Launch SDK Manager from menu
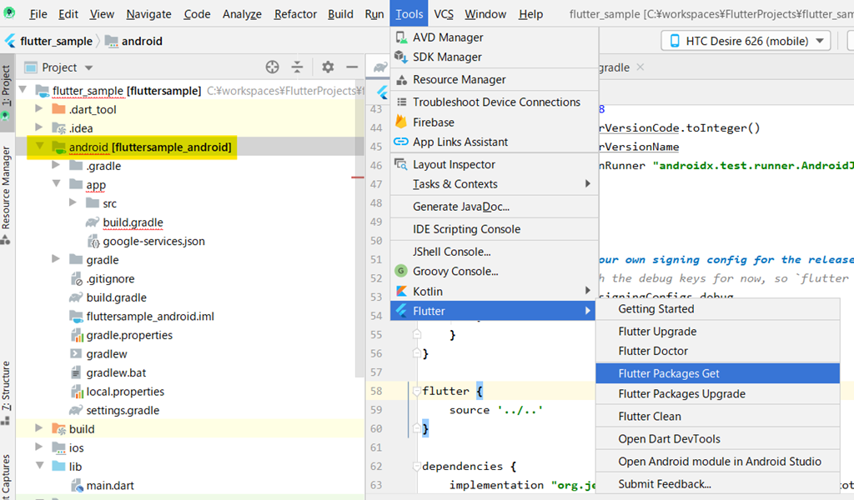The width and height of the screenshot is (854, 500). click(447, 57)
